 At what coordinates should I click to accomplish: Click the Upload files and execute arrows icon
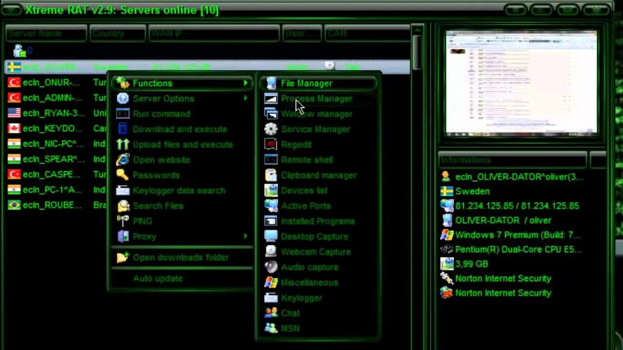click(x=123, y=144)
